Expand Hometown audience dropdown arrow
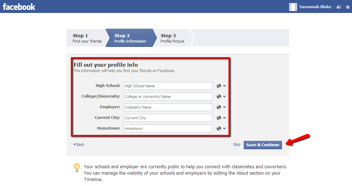This screenshot has height=186, width=352. click(x=224, y=129)
